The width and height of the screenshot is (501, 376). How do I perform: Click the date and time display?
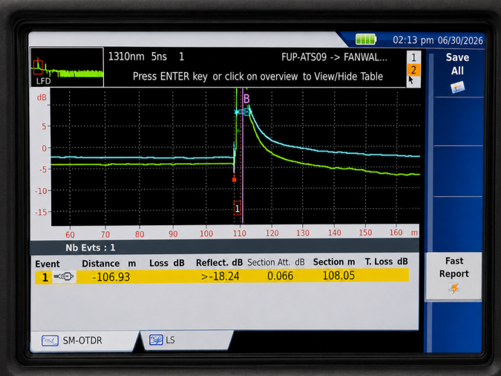tap(438, 40)
